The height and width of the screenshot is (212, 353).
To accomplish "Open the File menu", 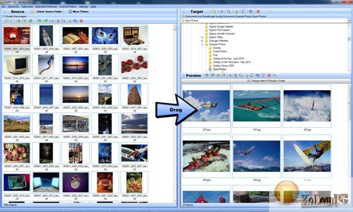I will click(x=4, y=7).
